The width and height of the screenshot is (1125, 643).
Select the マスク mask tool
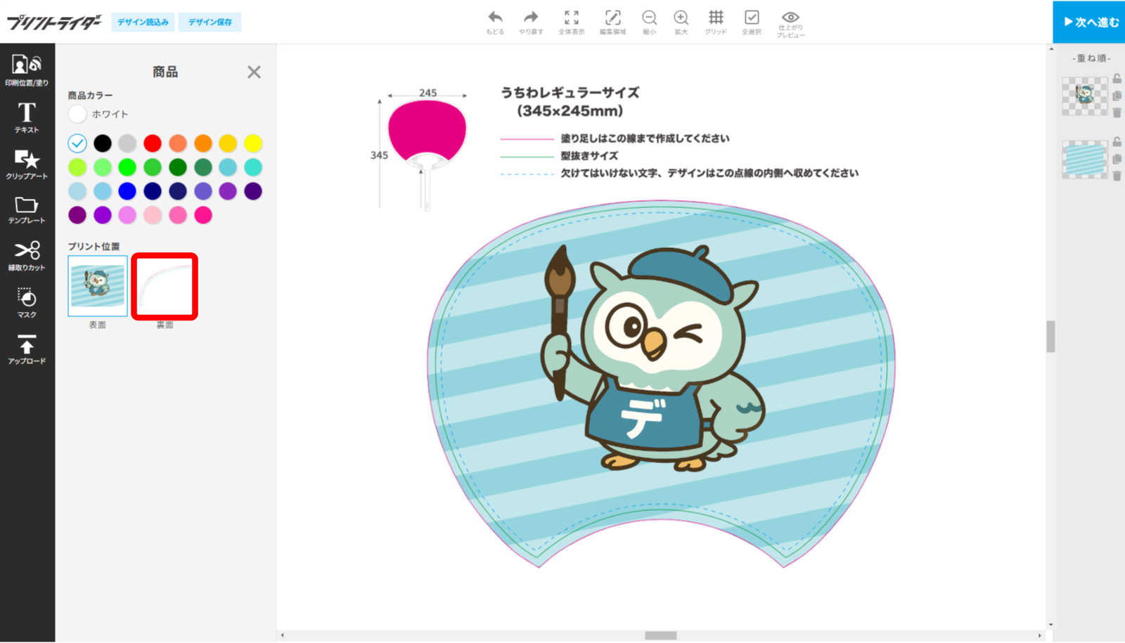27,303
